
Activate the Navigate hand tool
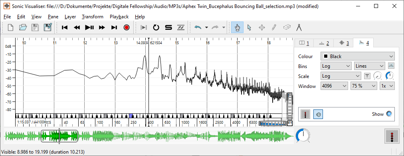pyautogui.click(x=237, y=27)
